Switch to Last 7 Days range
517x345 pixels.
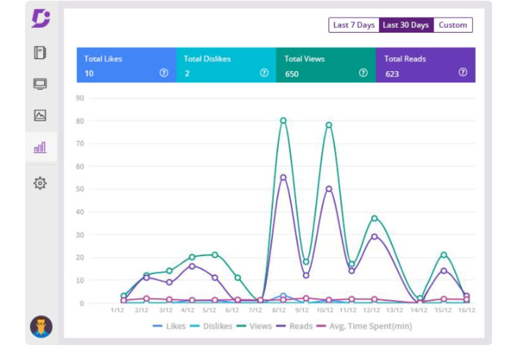tap(354, 25)
